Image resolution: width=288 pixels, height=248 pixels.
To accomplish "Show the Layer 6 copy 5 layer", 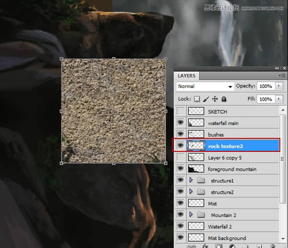I will (181, 157).
